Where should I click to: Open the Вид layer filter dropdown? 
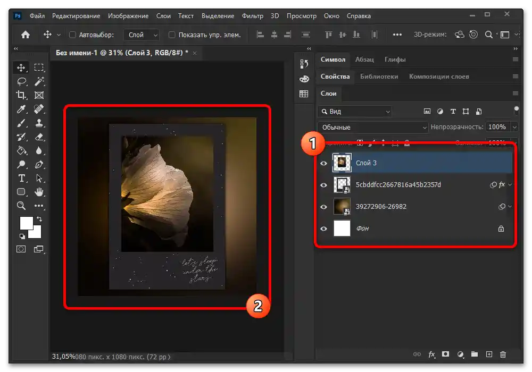(355, 112)
